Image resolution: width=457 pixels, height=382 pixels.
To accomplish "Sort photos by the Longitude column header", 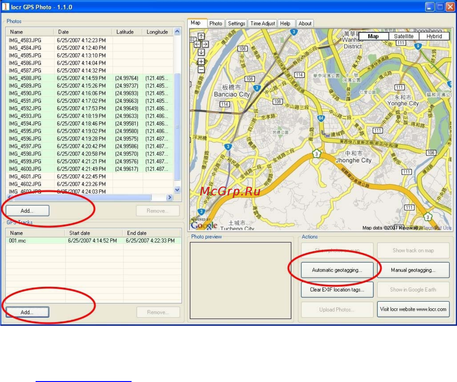I will click(x=158, y=32).
